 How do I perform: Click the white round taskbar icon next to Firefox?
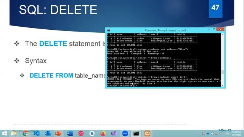(92, 134)
